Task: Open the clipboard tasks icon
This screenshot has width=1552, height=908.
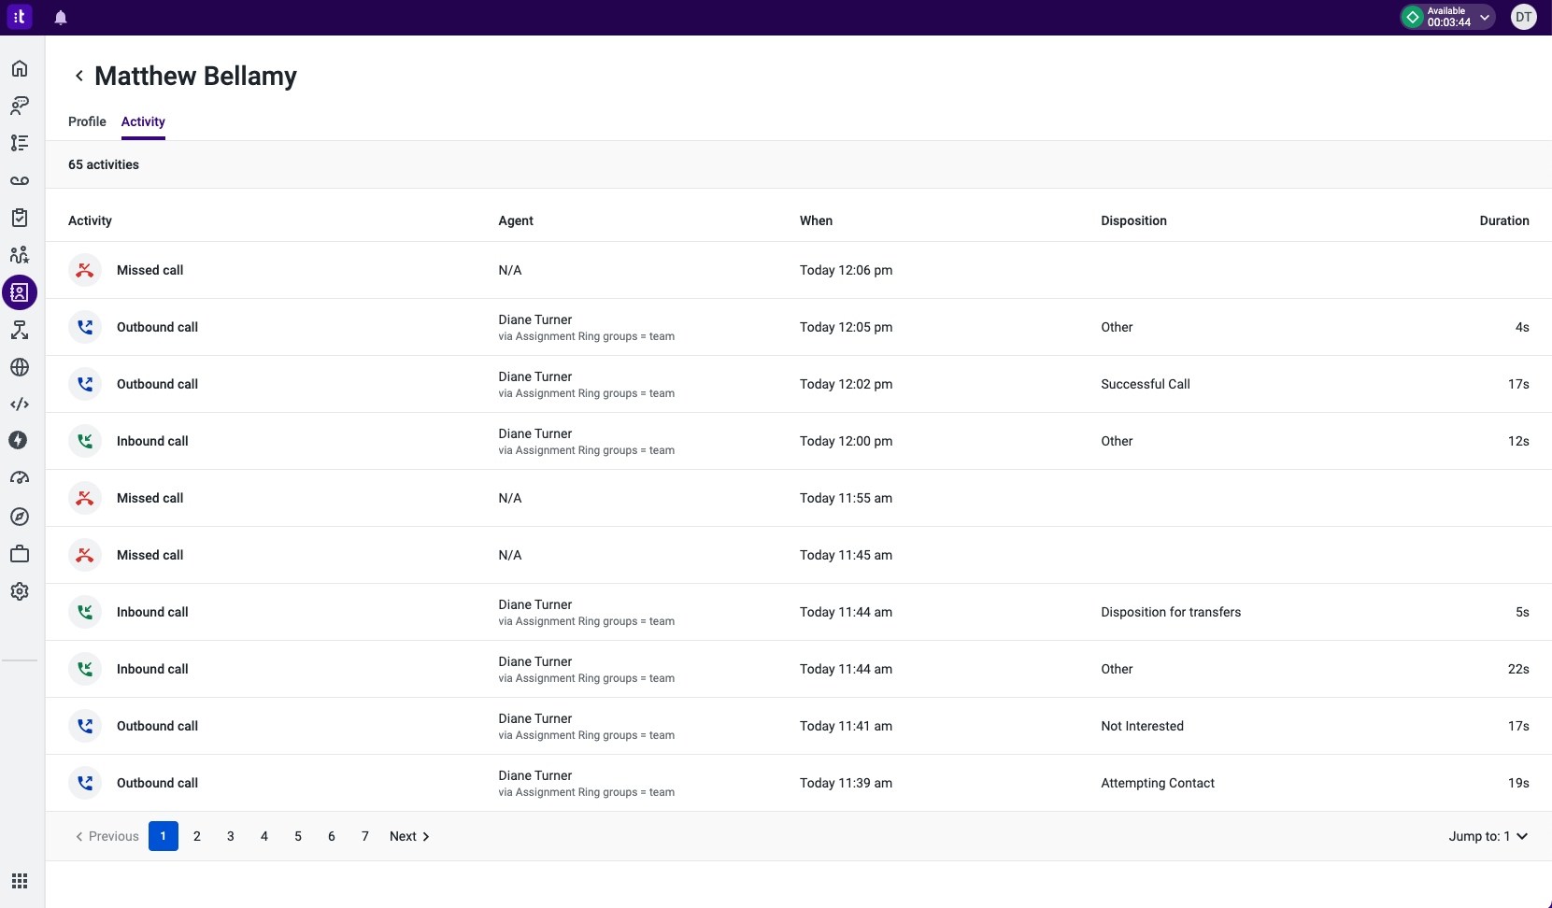Action: tap(20, 217)
